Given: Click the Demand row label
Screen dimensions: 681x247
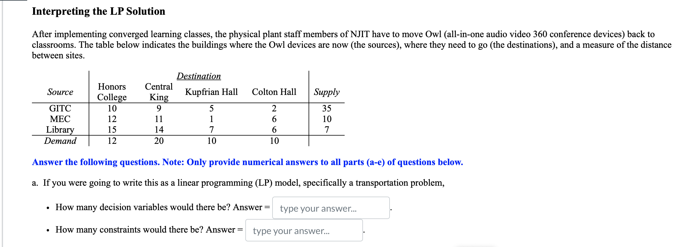Looking at the screenshot, I should [60, 141].
